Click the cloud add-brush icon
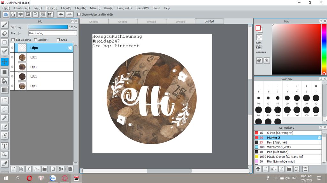Screen dimensions: 327x183 (x=258, y=169)
